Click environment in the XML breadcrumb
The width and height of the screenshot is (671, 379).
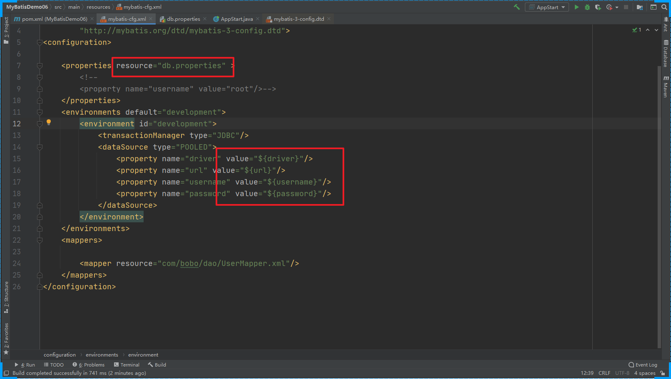pos(143,355)
